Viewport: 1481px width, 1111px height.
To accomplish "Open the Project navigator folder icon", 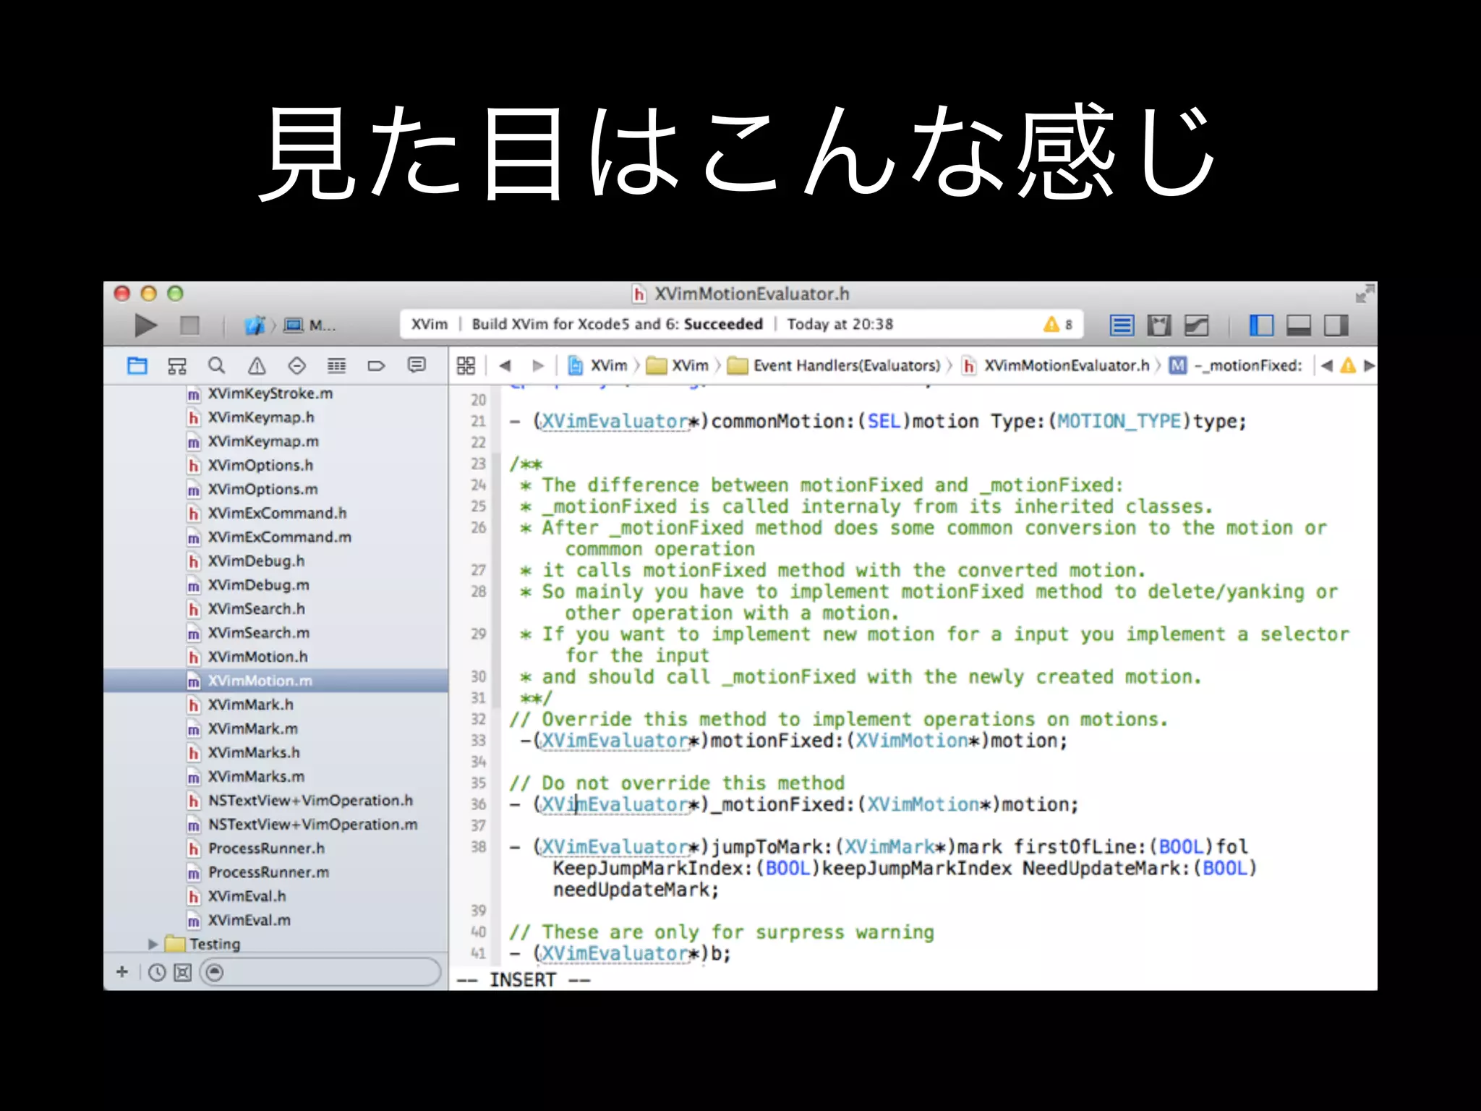I will 137,366.
